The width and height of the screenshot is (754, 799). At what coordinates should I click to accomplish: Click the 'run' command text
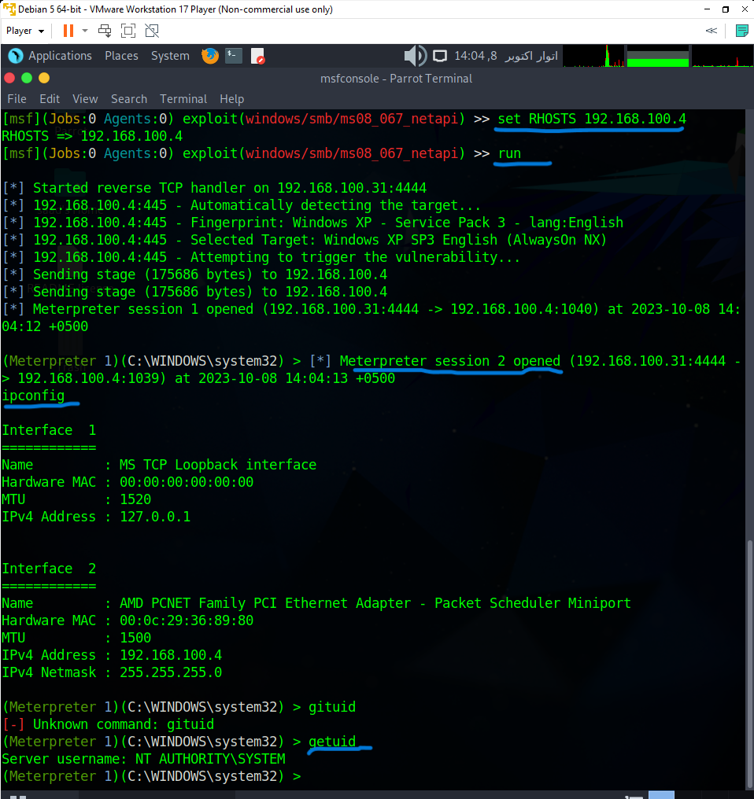point(509,153)
